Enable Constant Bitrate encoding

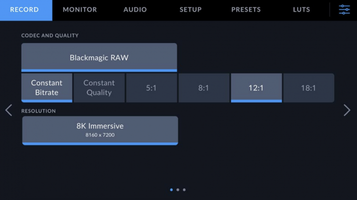click(x=47, y=88)
